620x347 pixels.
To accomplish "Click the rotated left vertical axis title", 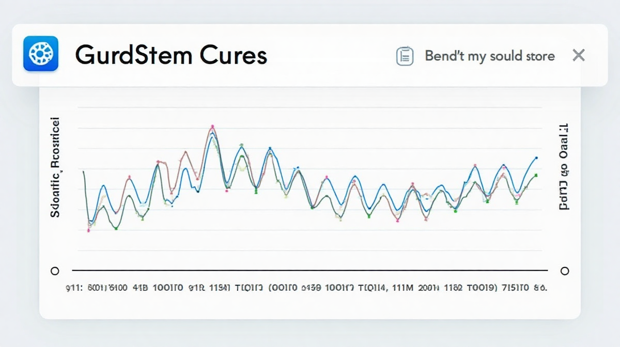I will [55, 167].
